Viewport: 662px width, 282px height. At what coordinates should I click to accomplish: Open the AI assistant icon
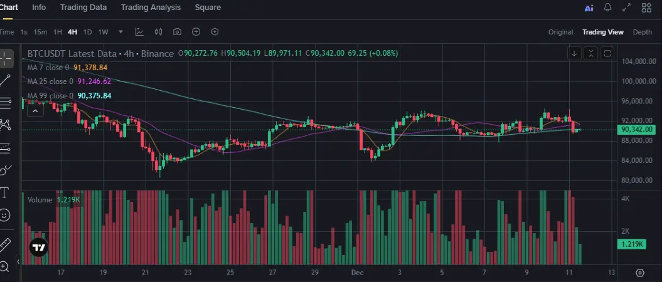589,8
